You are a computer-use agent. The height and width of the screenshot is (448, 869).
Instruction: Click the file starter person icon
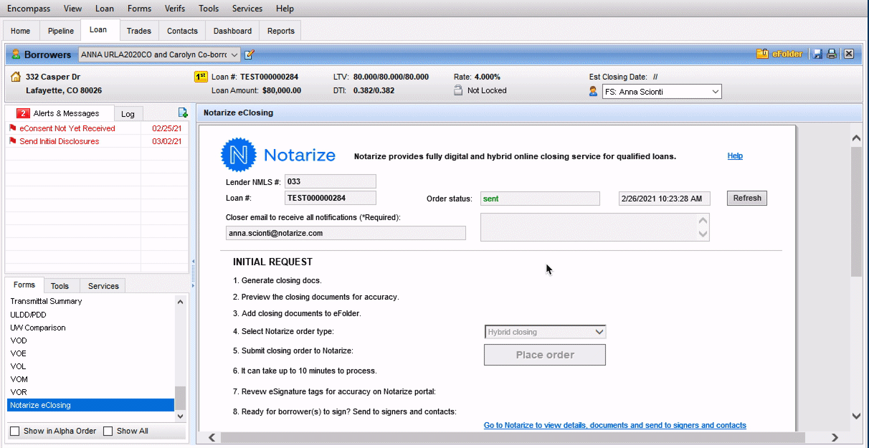click(593, 91)
